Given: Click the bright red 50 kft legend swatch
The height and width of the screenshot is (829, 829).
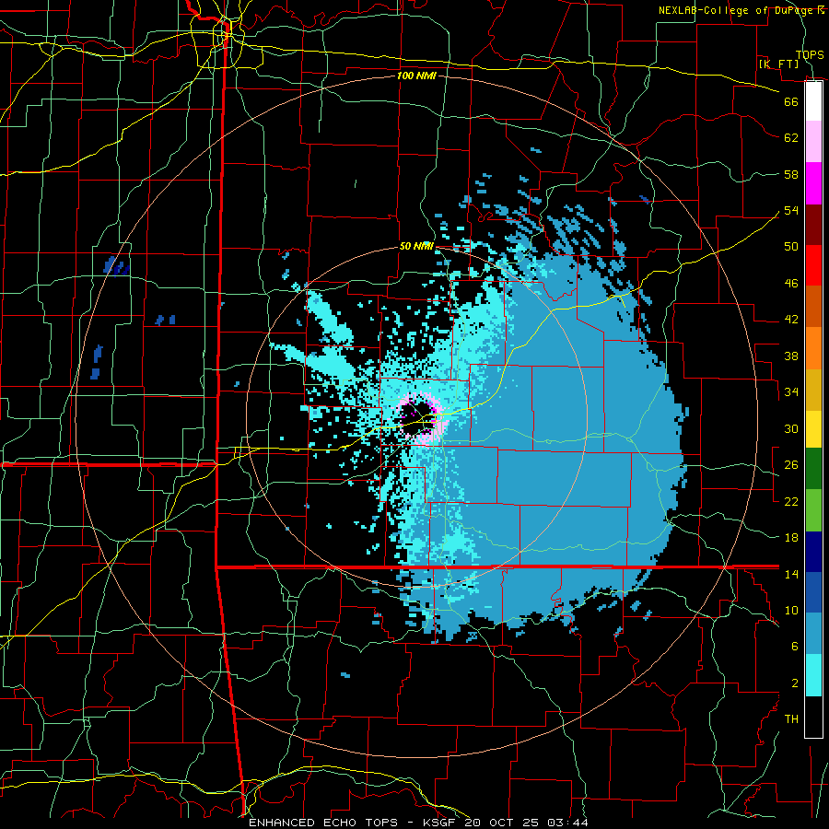Looking at the screenshot, I should point(813,265).
